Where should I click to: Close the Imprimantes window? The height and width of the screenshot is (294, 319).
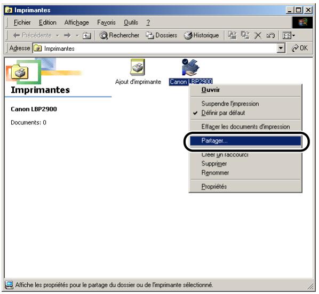(x=308, y=10)
